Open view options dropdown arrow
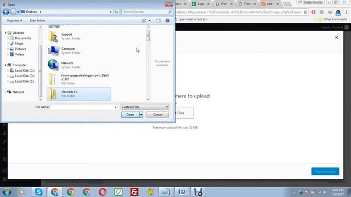Screen dimensions: 351x197 coord(150,21)
